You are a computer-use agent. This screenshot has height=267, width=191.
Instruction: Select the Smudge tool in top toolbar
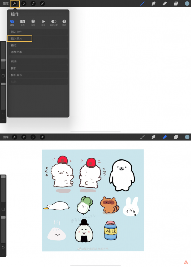coord(154,3)
